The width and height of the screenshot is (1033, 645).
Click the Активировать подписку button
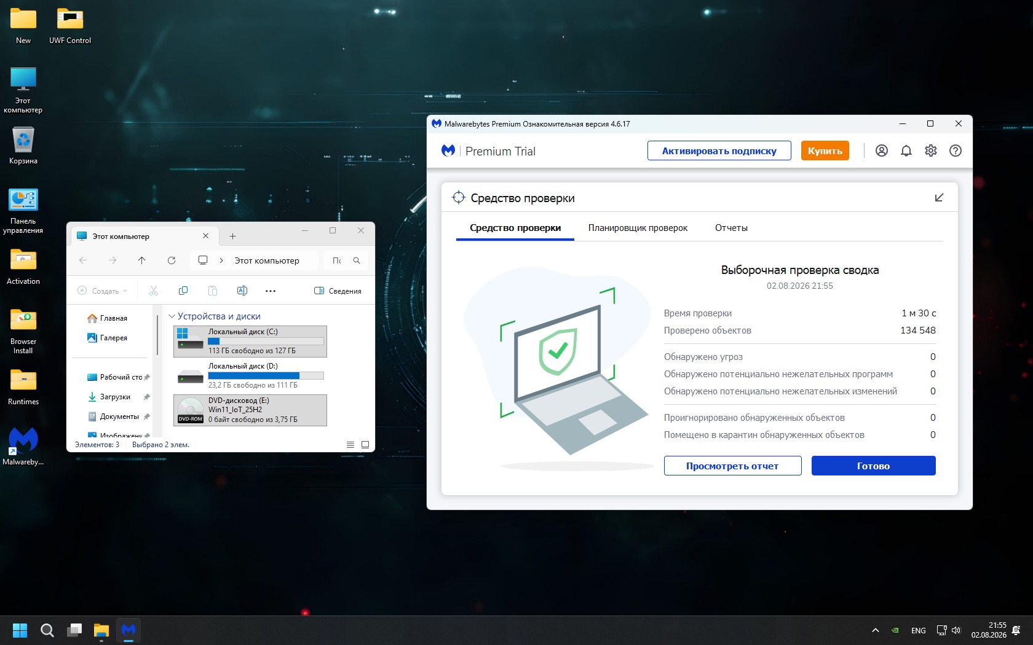tap(719, 151)
